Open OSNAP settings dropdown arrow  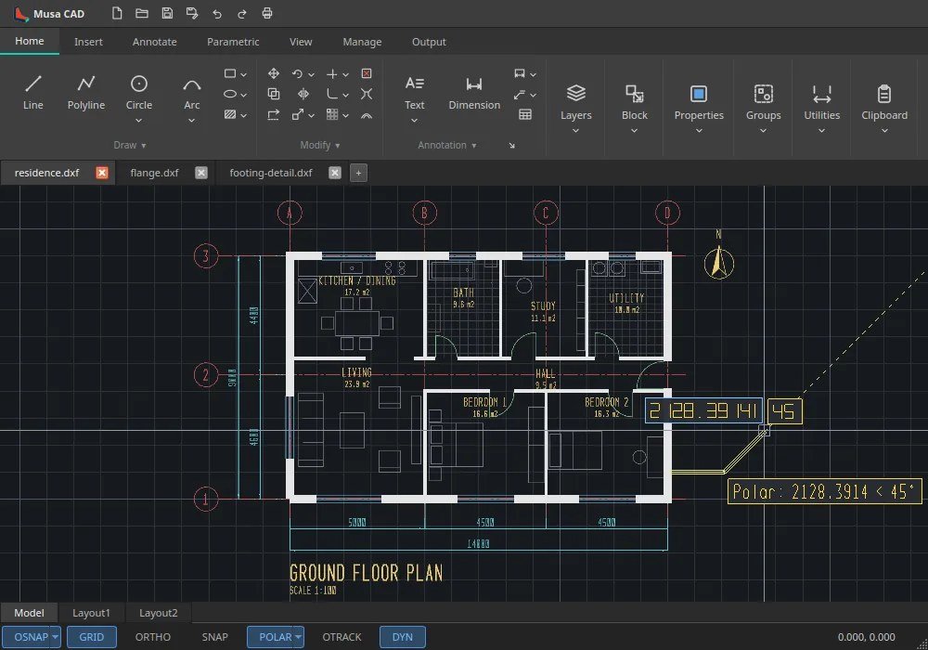(x=55, y=637)
